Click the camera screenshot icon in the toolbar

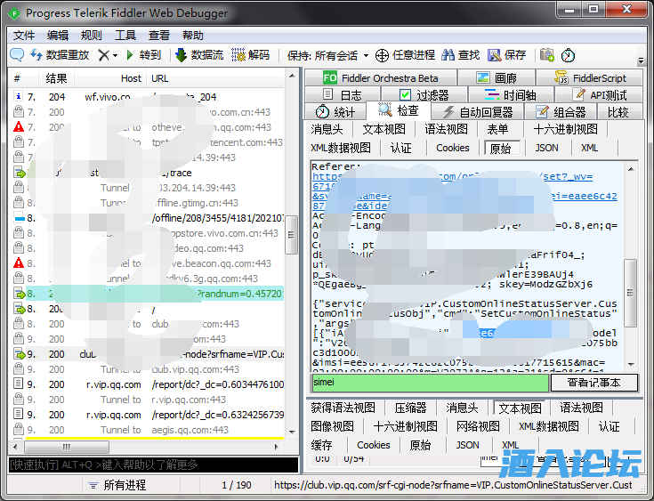pyautogui.click(x=547, y=54)
